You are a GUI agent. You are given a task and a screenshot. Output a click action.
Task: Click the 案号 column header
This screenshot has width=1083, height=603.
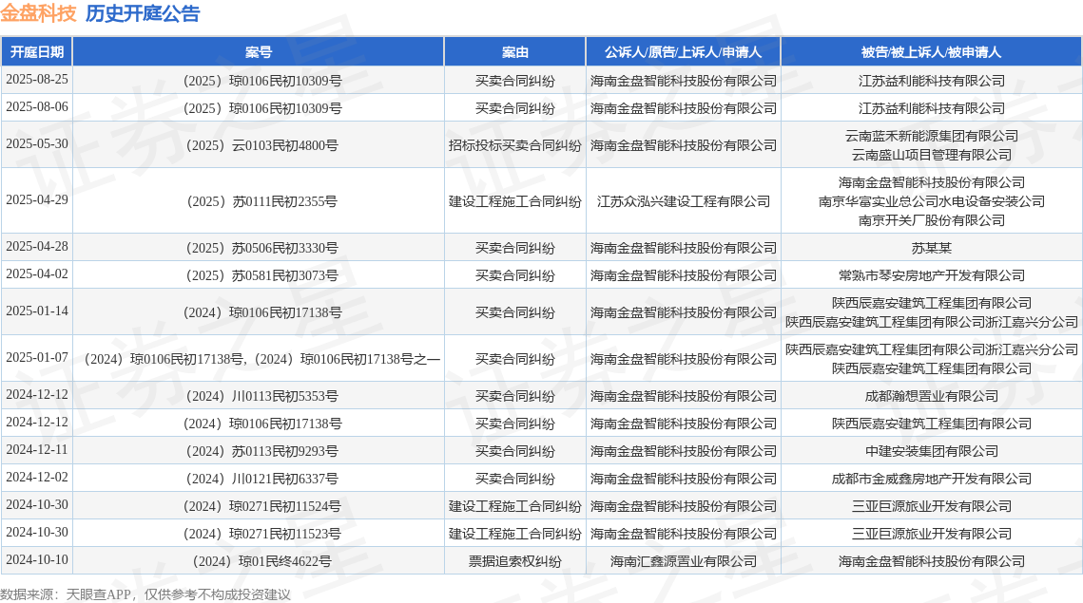259,52
